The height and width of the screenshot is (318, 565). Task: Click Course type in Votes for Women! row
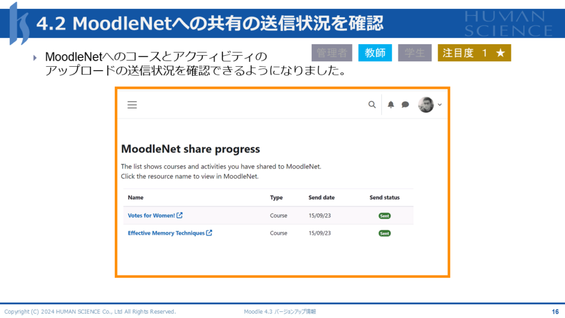coord(279,215)
